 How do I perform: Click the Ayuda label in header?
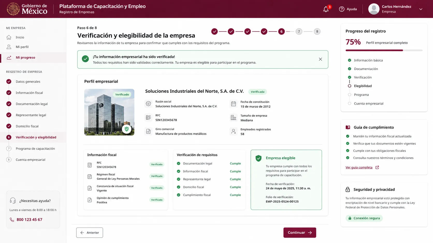[x=352, y=9]
